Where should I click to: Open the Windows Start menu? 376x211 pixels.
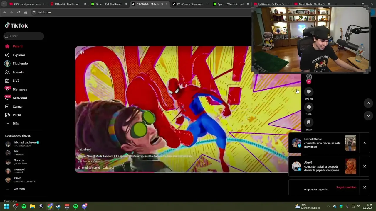(x=6, y=206)
